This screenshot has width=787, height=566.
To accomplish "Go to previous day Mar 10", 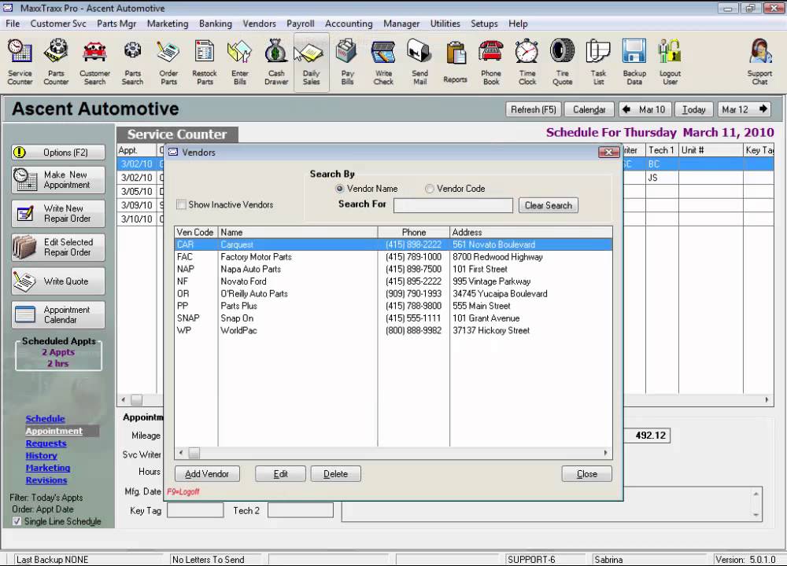I will 645,109.
